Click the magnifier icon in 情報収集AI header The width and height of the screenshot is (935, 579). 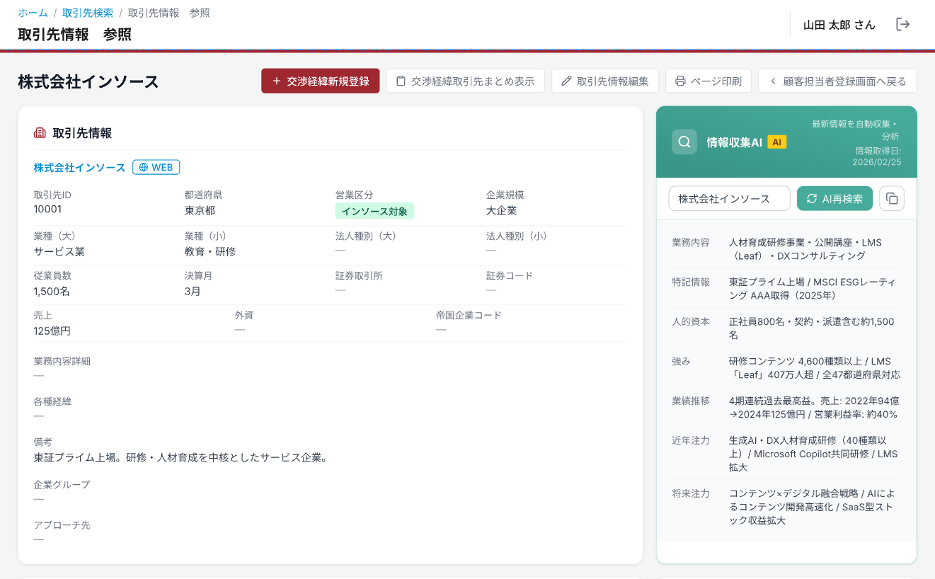point(684,142)
